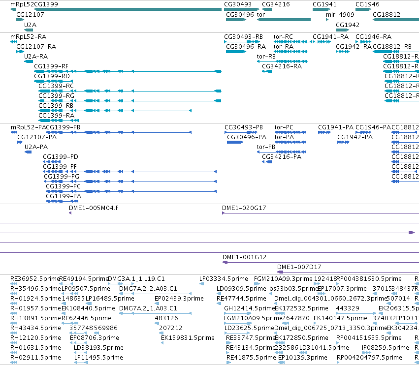419x365 pixels.
Task: Click BAC clone DME1-020G17
Action: (244, 208)
